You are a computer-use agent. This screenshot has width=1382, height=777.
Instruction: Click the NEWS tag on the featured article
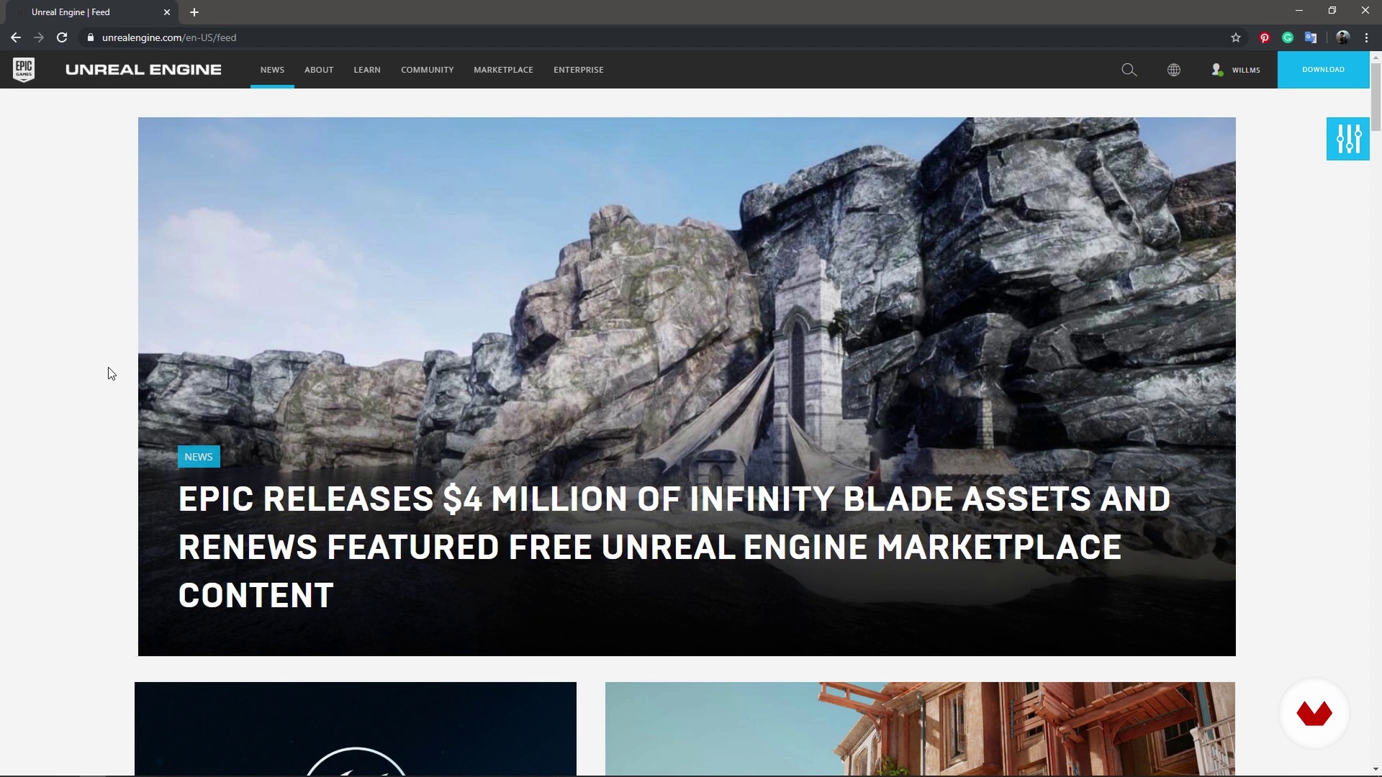click(199, 457)
